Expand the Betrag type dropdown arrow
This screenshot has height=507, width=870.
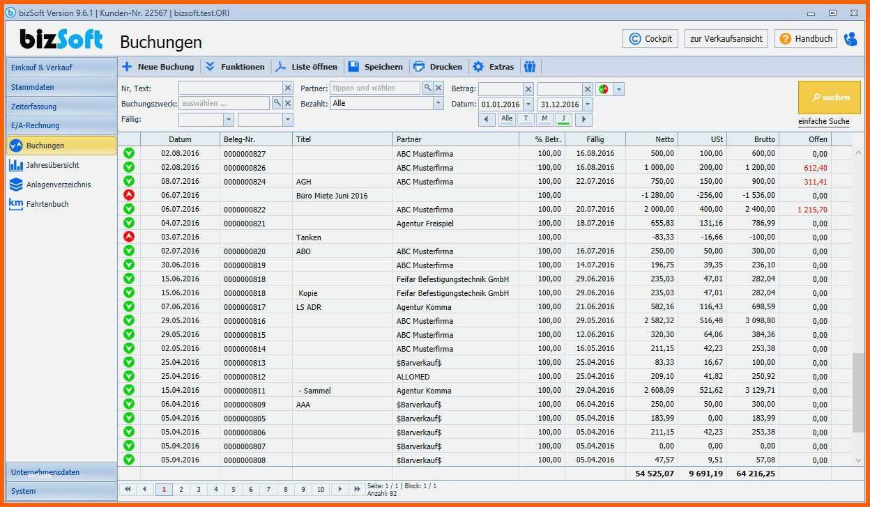(618, 89)
